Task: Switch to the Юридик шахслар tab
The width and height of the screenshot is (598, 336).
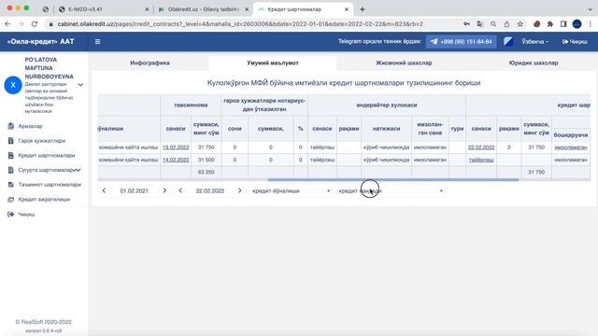Action: [x=534, y=63]
